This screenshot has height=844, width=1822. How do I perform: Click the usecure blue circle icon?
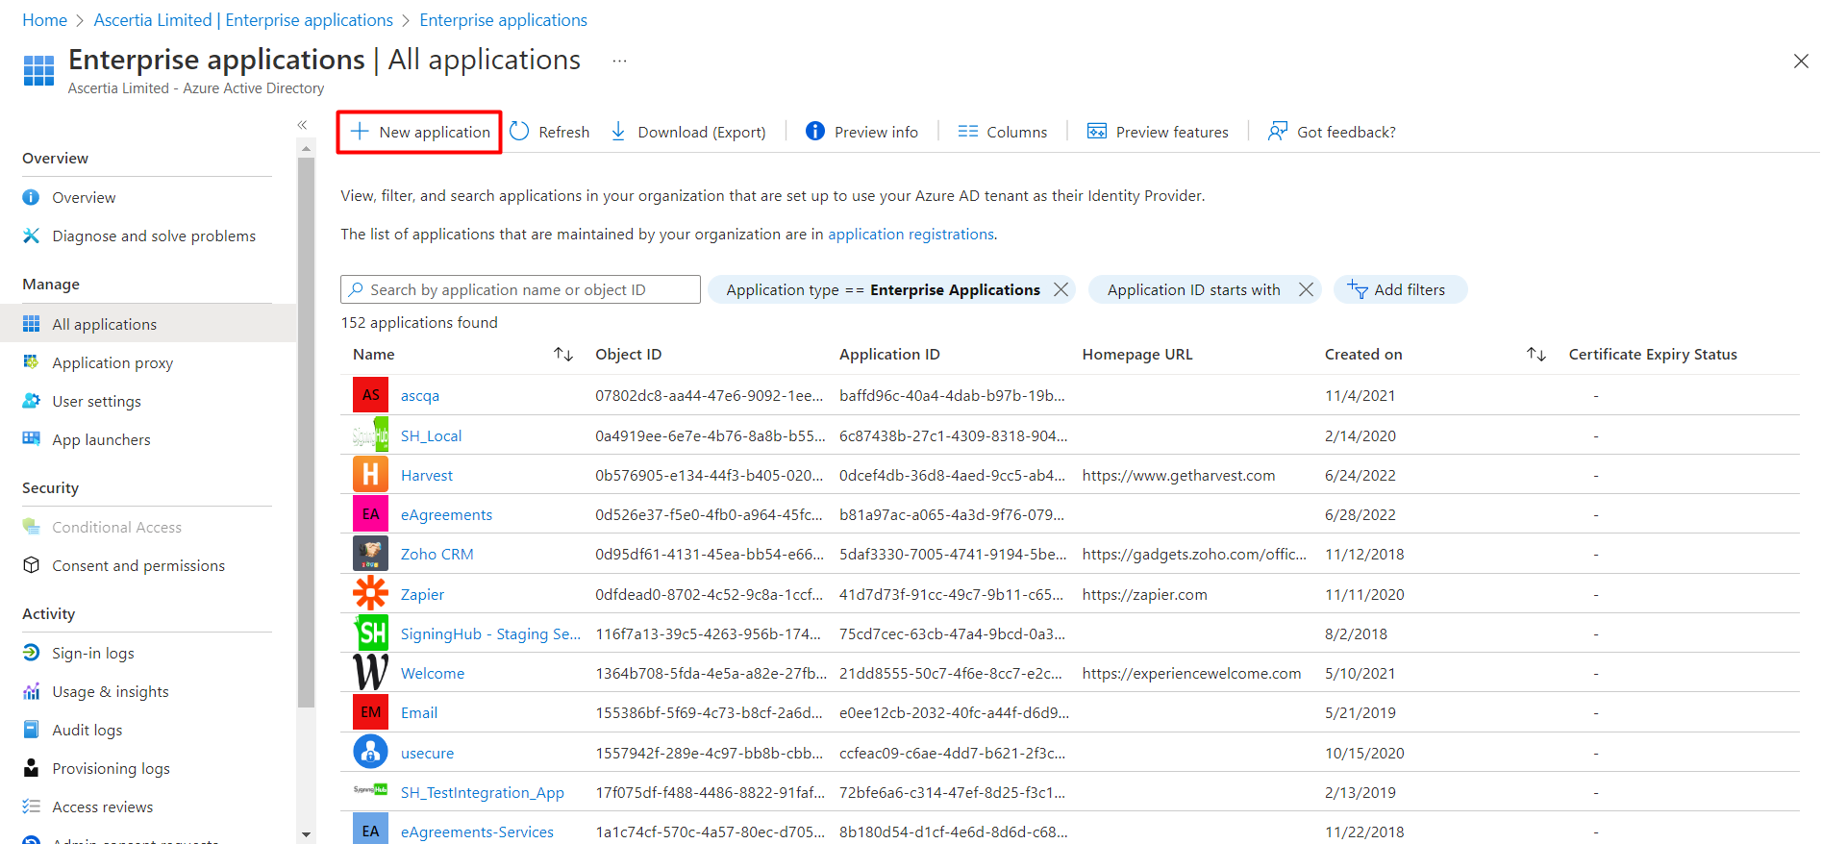[x=370, y=752]
